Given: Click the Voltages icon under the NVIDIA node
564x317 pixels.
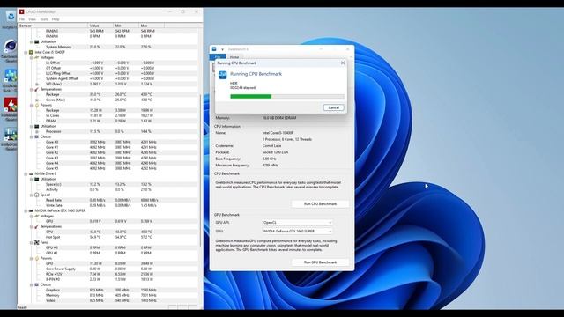Looking at the screenshot, I should pos(36,216).
